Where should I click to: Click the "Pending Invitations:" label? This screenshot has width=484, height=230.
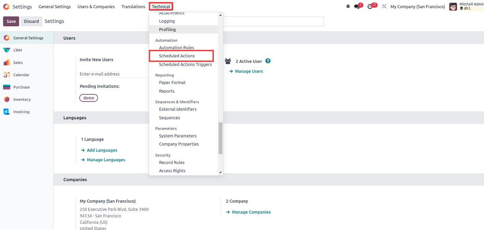pyautogui.click(x=100, y=86)
